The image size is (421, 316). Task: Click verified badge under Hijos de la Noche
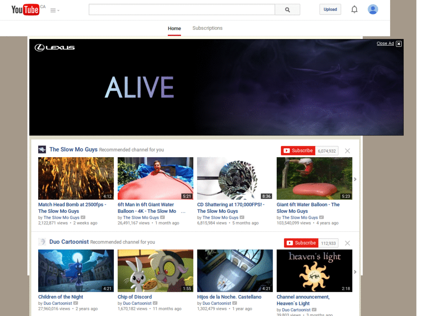point(235,303)
